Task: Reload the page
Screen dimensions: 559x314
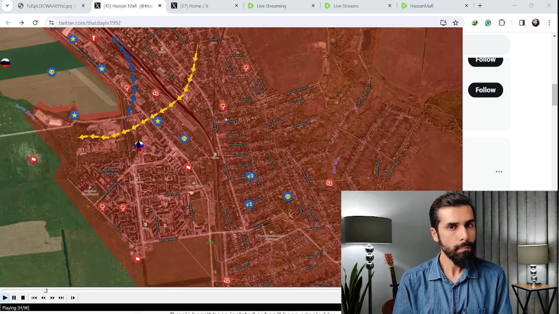Action: [35, 23]
